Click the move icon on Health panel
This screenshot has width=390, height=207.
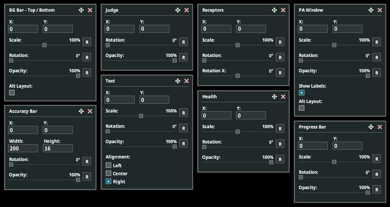click(274, 97)
